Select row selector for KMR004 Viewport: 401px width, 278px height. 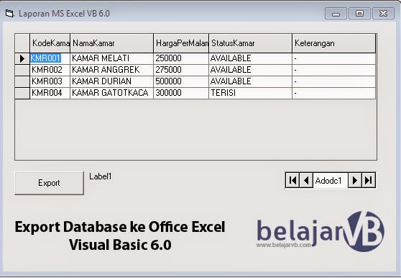click(x=22, y=93)
